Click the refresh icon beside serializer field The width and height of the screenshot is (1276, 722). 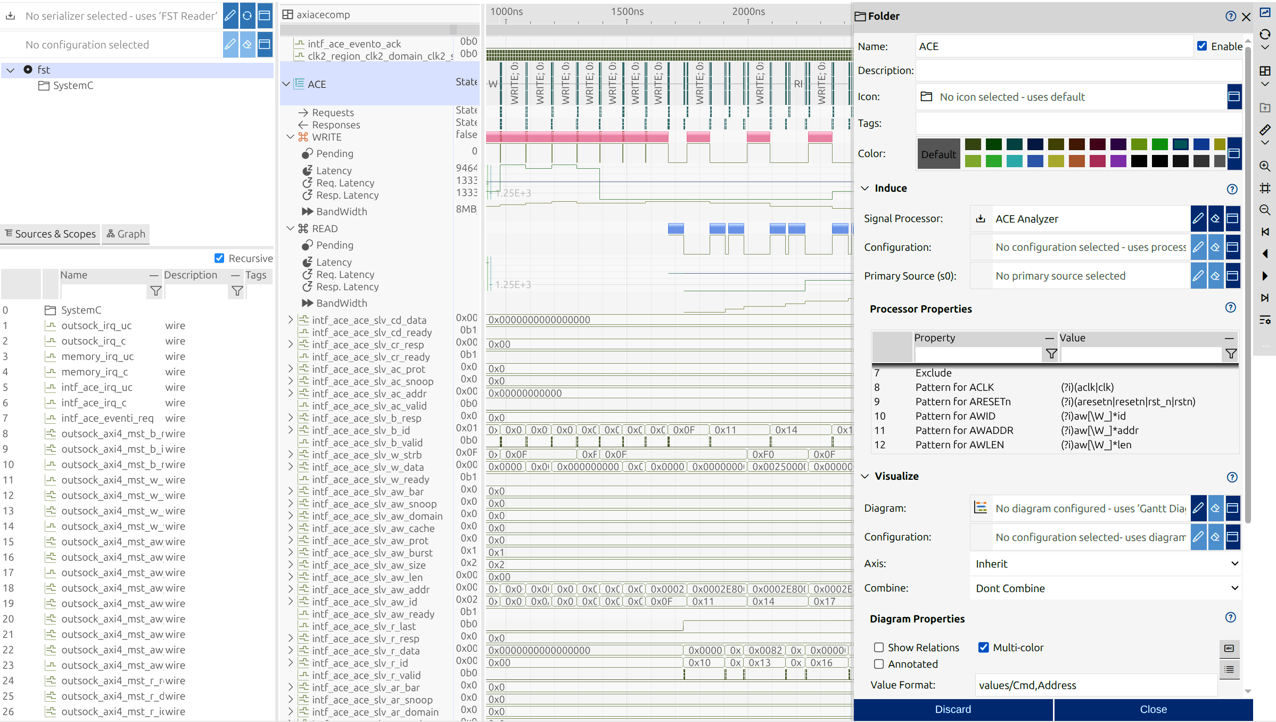pyautogui.click(x=248, y=15)
